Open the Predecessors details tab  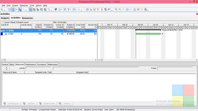point(30,64)
